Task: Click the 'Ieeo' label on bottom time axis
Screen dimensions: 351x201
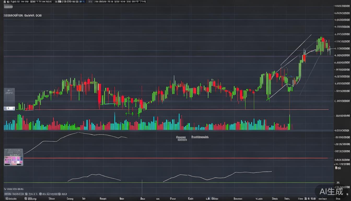Action: (x=287, y=198)
